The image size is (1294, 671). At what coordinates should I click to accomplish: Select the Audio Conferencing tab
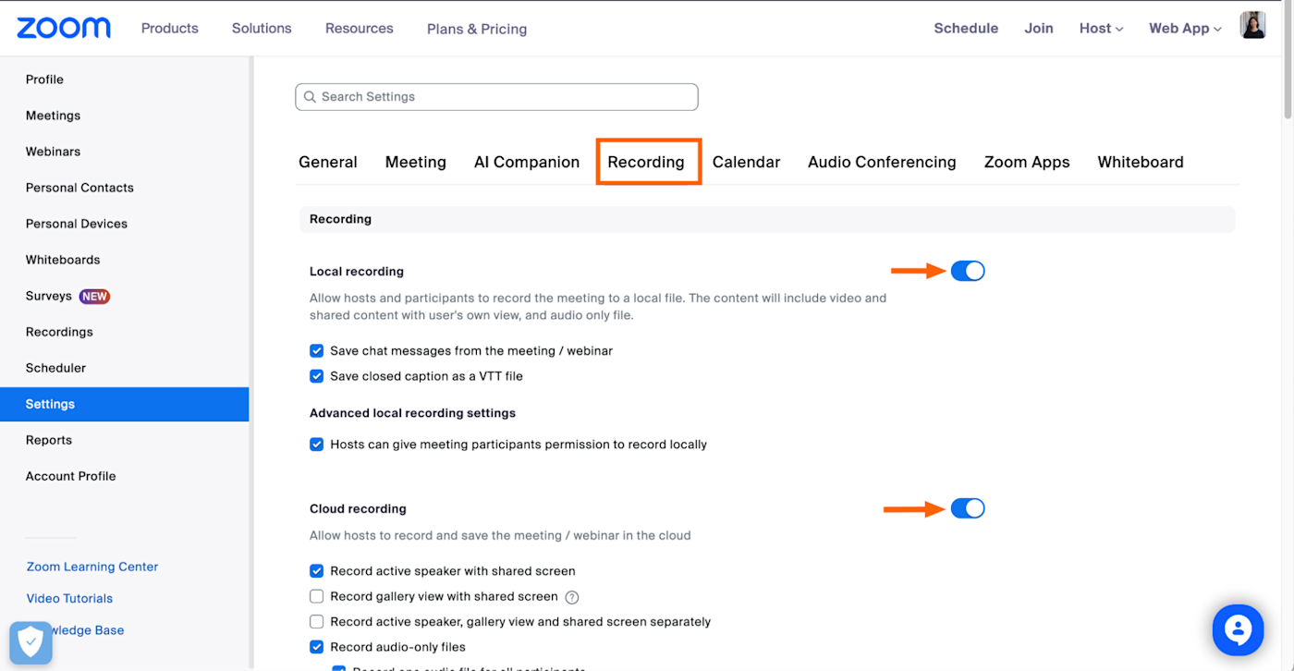[882, 162]
